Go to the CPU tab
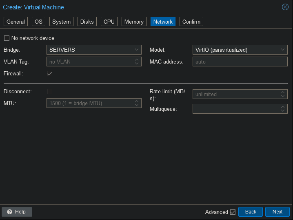 tap(109, 22)
